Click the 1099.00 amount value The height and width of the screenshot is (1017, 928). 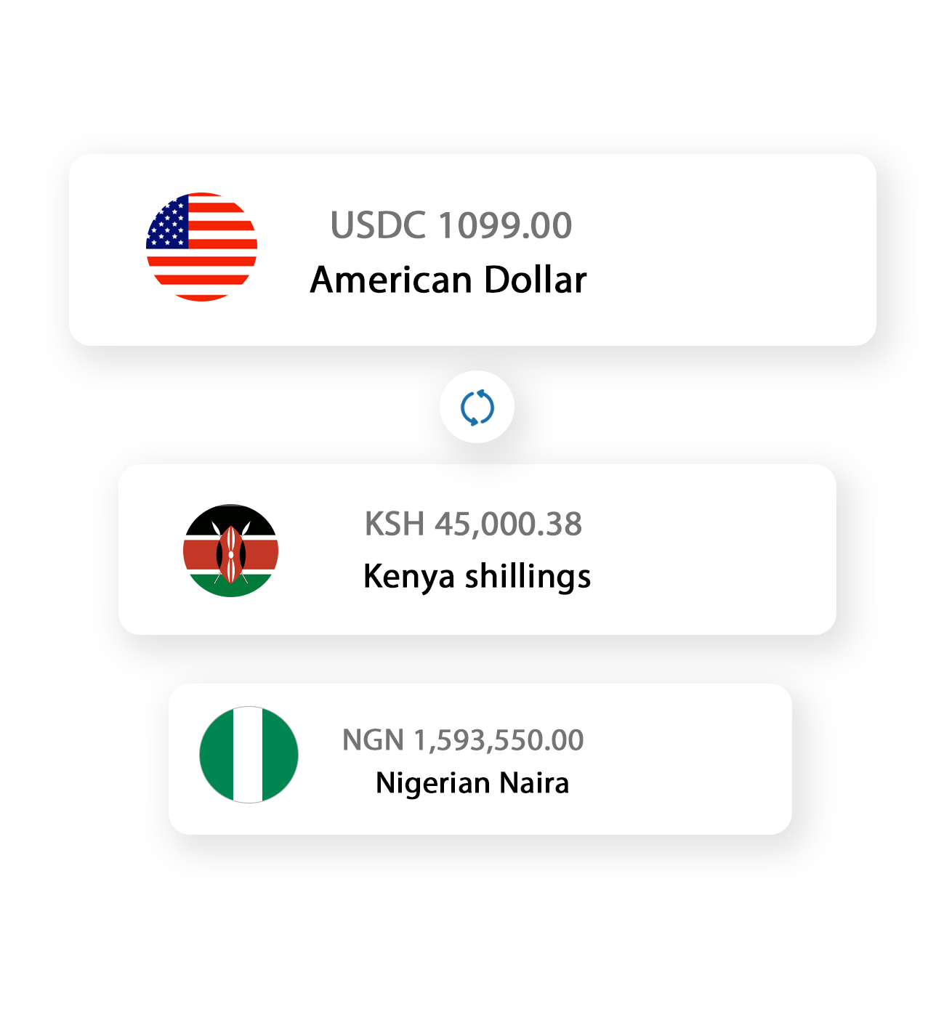505,225
